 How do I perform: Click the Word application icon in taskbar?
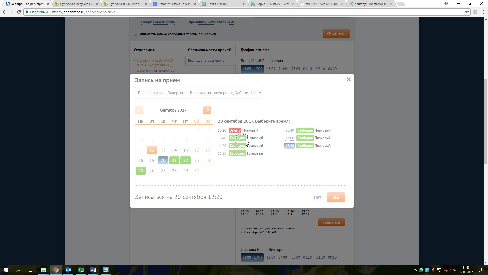[93, 270]
